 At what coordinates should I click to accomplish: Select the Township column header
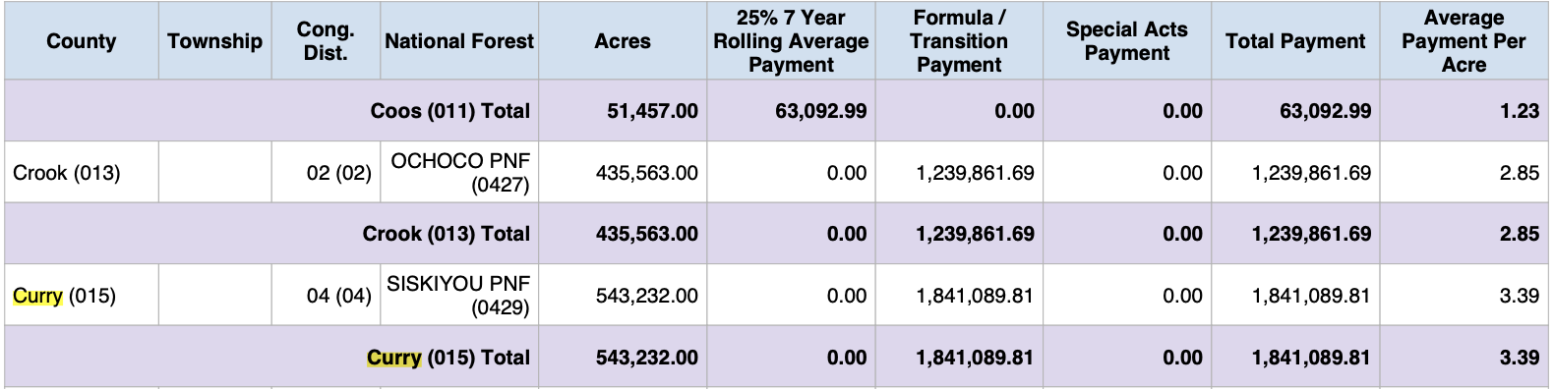click(214, 41)
